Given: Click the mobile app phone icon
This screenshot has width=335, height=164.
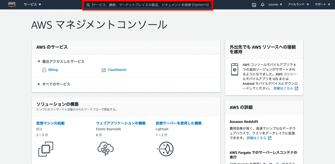Looking at the screenshot, I should [x=235, y=70].
